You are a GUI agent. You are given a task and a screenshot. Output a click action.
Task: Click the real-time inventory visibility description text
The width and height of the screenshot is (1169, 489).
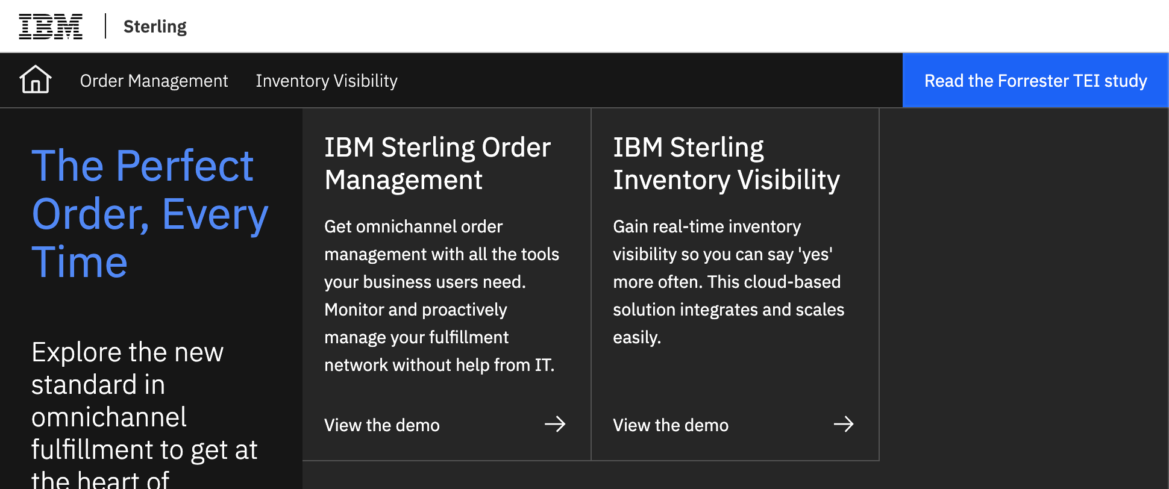(x=729, y=282)
